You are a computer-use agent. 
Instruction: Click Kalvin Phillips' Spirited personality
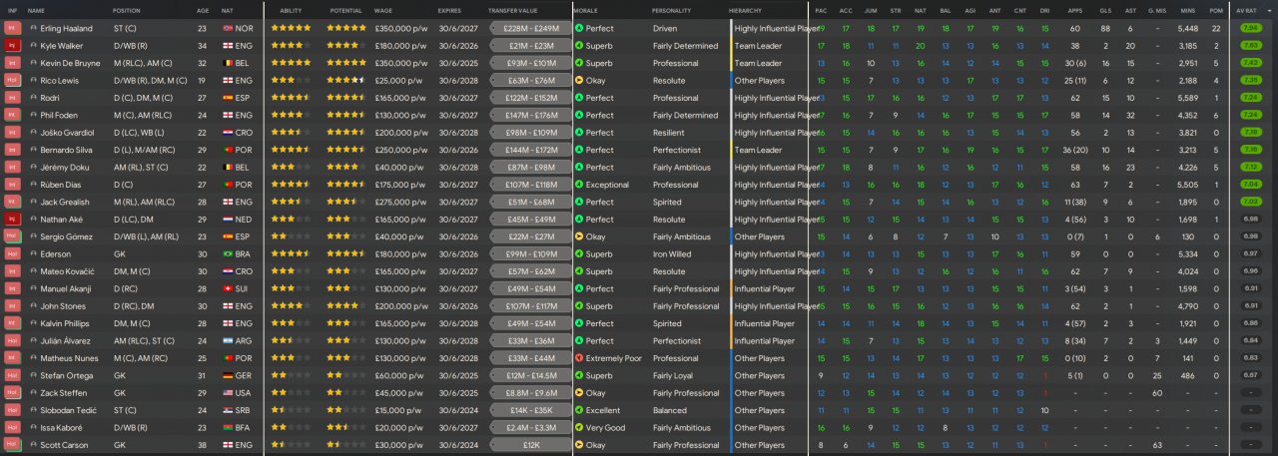pyautogui.click(x=667, y=323)
